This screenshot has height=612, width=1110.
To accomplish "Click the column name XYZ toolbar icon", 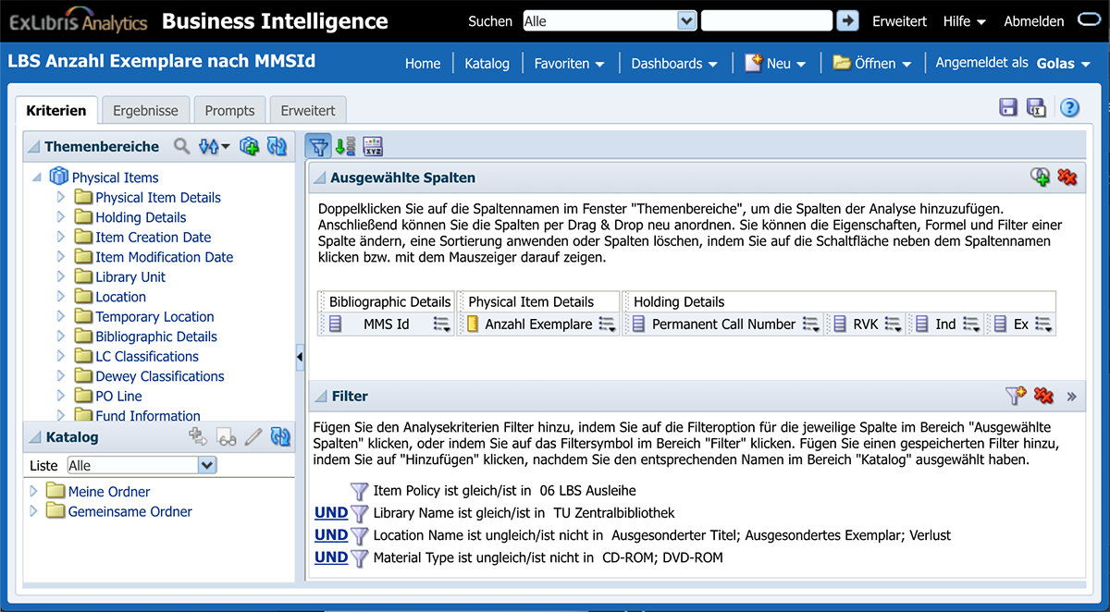I will [372, 146].
